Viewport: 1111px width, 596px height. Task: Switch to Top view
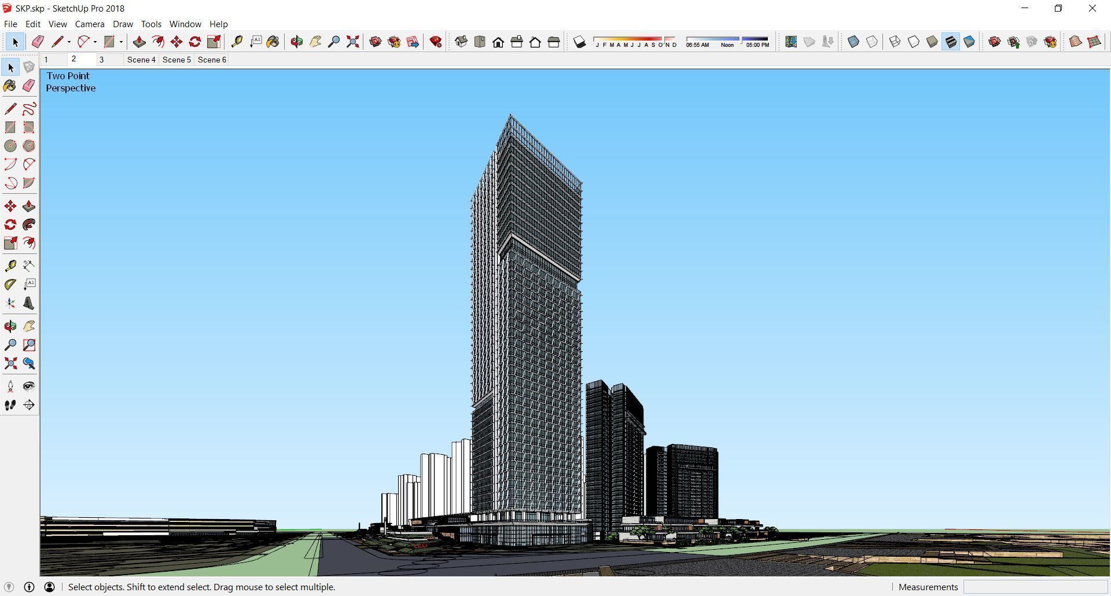pos(480,42)
